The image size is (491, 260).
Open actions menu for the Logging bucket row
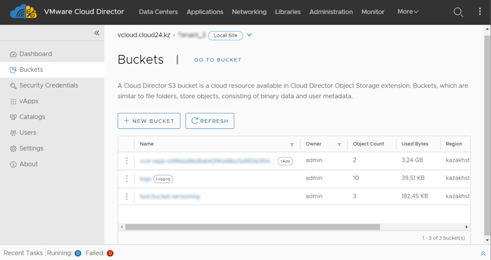point(127,179)
